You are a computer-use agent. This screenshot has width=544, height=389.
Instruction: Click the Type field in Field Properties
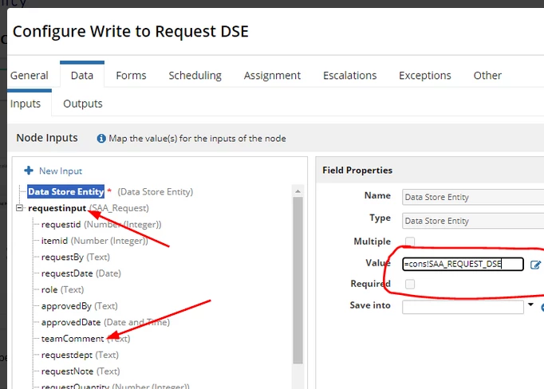(x=473, y=221)
